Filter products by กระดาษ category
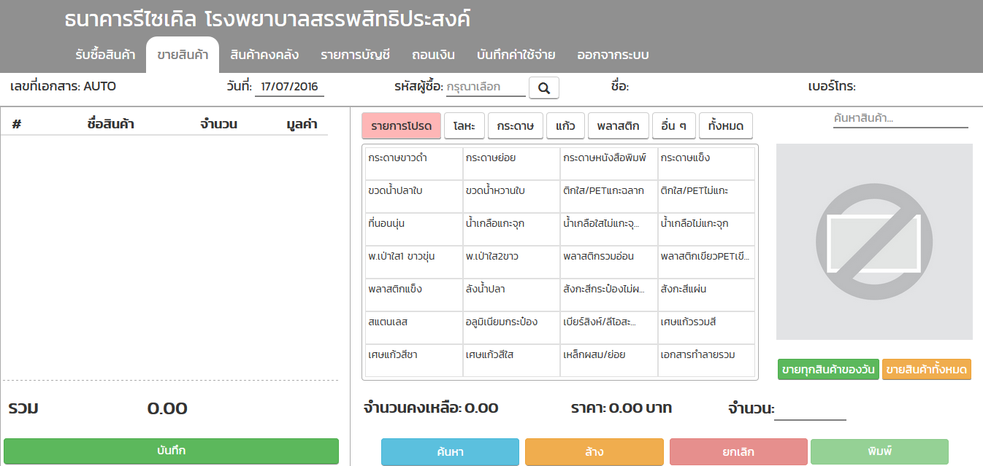The width and height of the screenshot is (983, 466). coord(514,126)
